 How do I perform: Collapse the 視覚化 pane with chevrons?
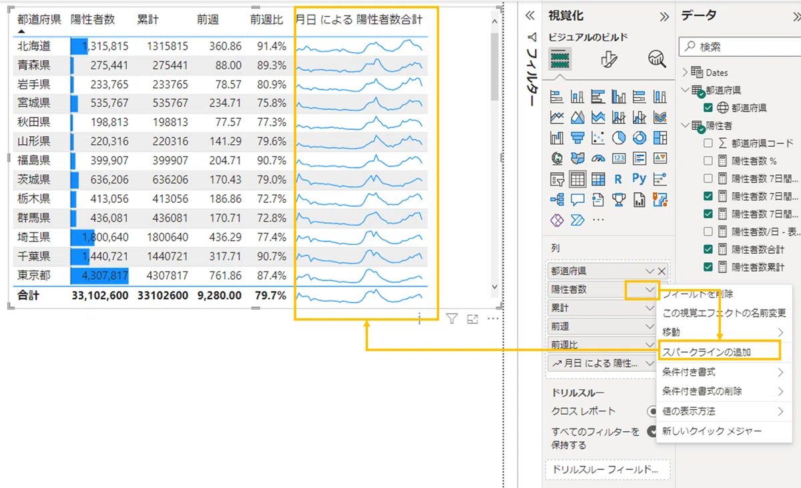tap(664, 17)
